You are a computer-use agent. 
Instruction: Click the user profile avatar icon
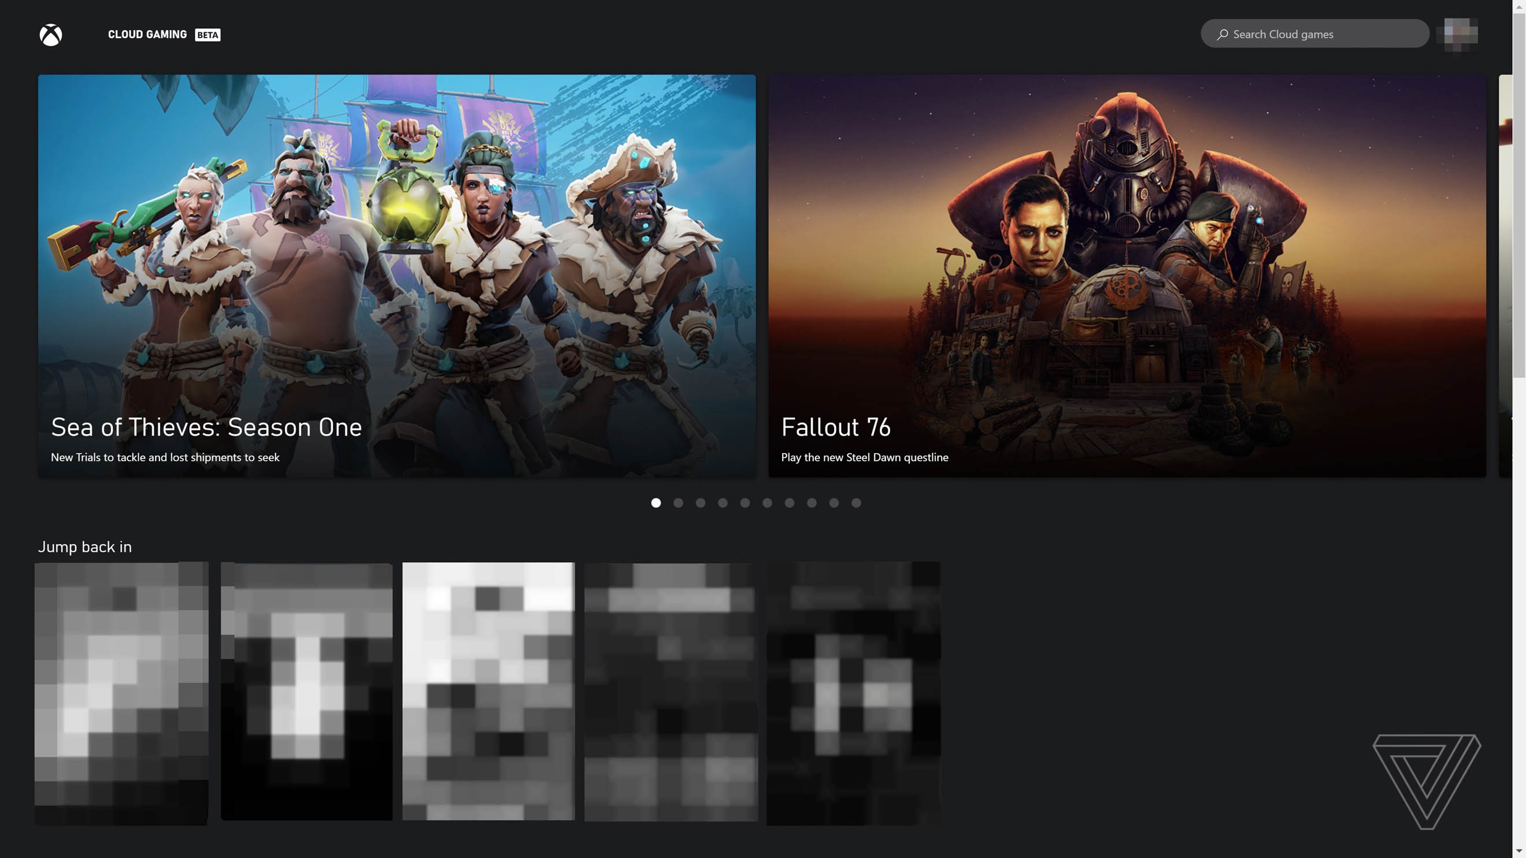click(x=1460, y=34)
